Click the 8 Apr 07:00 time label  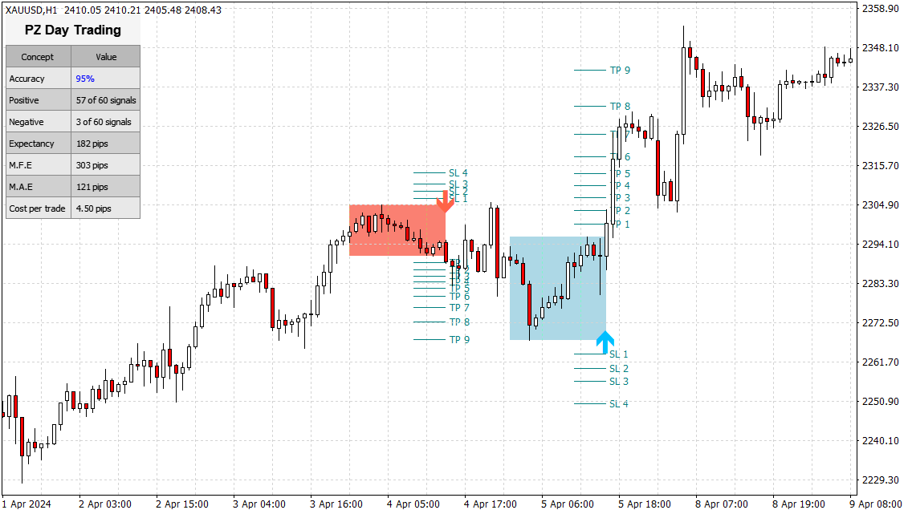722,504
